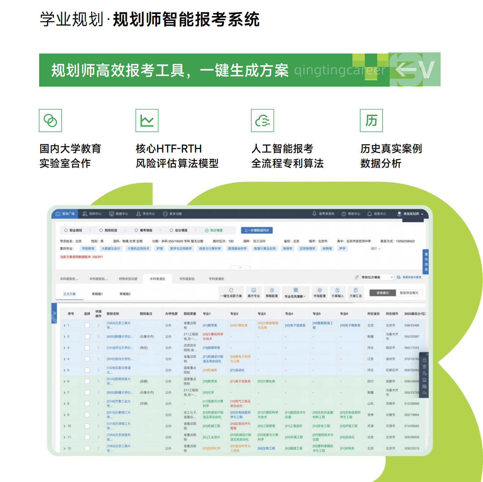Screen dimensions: 483x482
Task: Switch to the 专科提前批 tab
Action: [x=187, y=279]
